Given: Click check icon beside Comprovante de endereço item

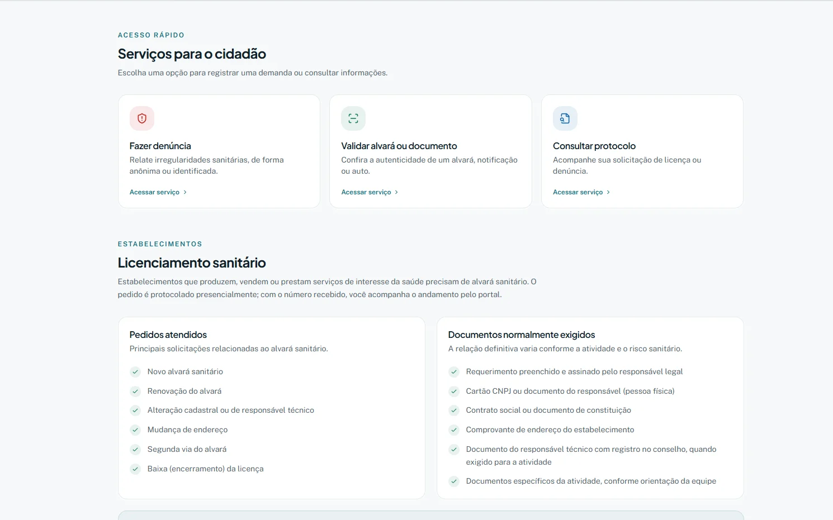Looking at the screenshot, I should 454,430.
